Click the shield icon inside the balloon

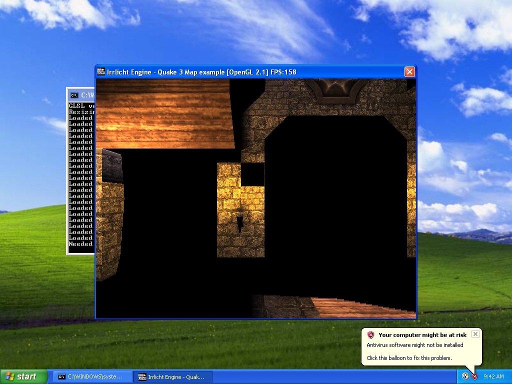[370, 334]
